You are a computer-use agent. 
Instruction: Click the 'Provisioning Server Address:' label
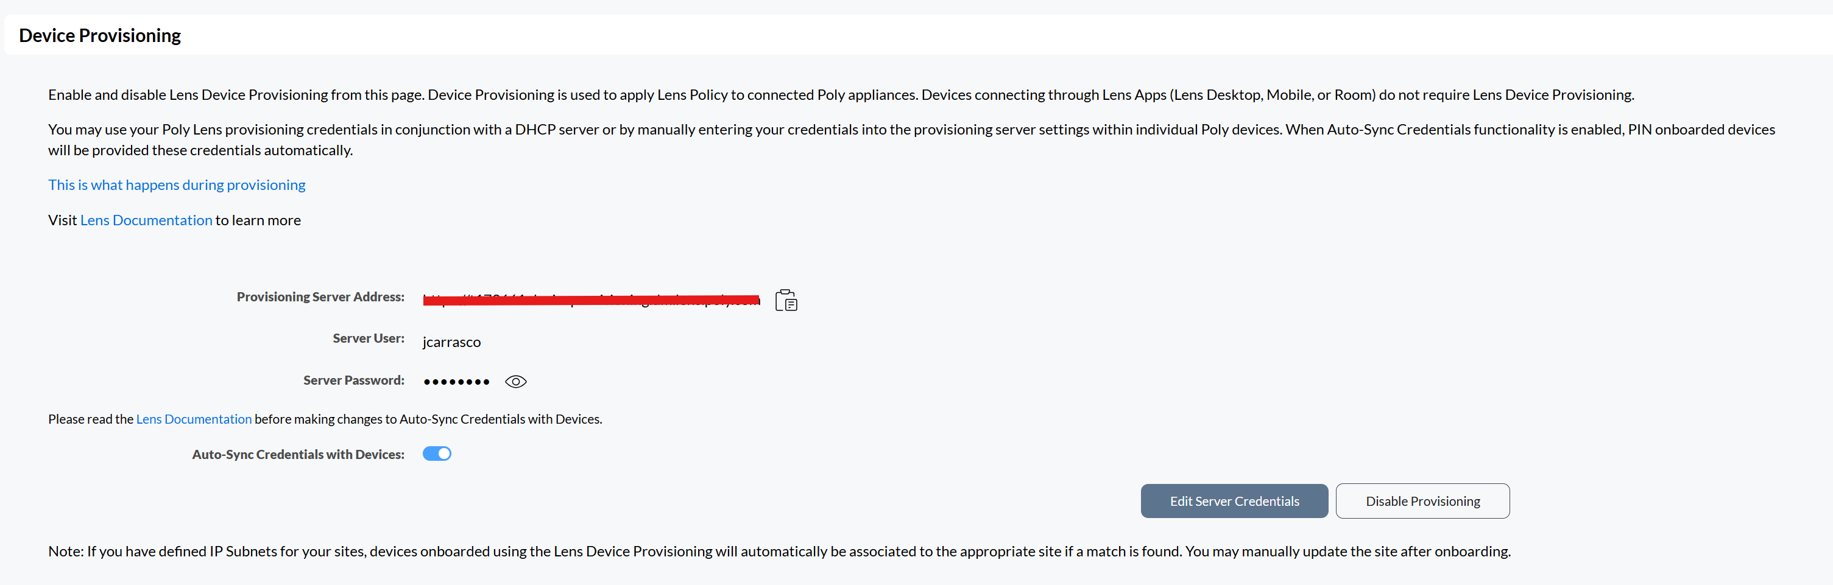point(320,297)
